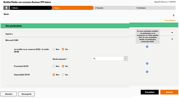Screen dimensions: 179x98
Task: Set Proactivité SCCR to Non
Action: tap(54, 66)
